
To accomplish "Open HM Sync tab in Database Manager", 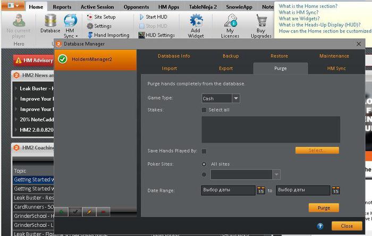I will [336, 69].
